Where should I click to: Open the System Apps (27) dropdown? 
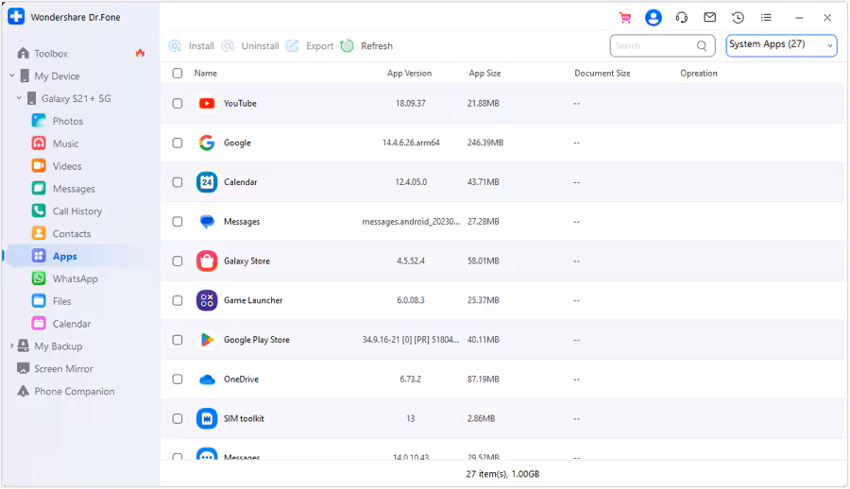pyautogui.click(x=781, y=45)
